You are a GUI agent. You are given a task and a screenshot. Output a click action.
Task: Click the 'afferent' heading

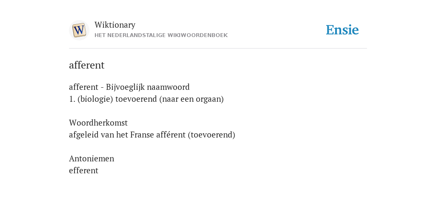86,65
